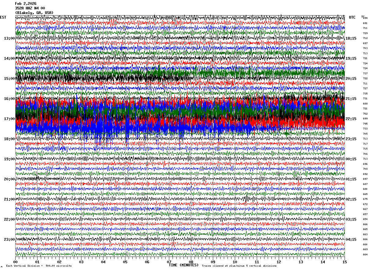Click the TIME (MINUTES) axis title
Image resolution: width=369 pixels, height=270 pixels.
[184, 265]
